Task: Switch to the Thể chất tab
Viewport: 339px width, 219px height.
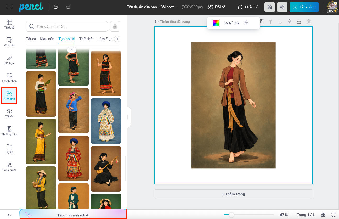Action: (86, 39)
